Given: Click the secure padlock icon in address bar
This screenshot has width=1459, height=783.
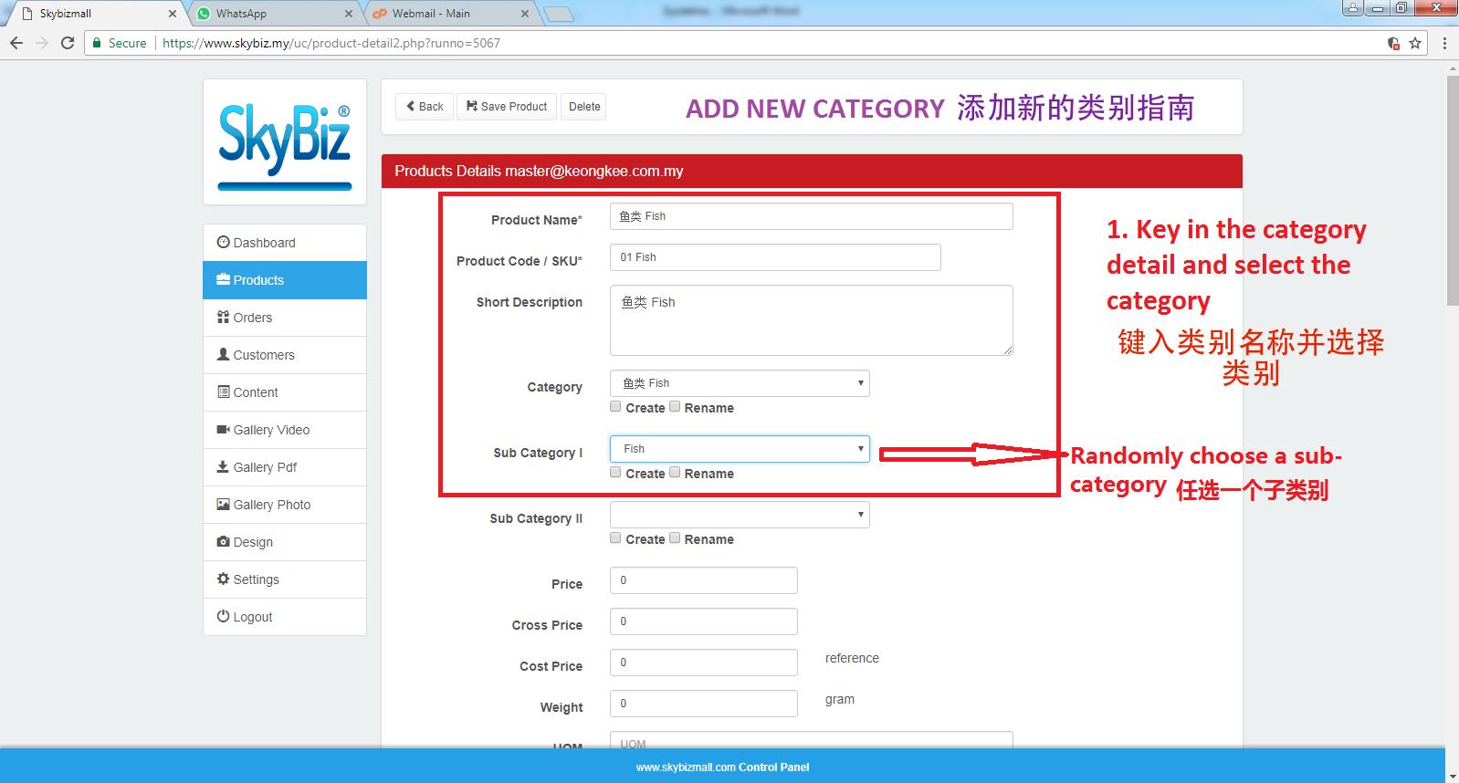Looking at the screenshot, I should (98, 43).
